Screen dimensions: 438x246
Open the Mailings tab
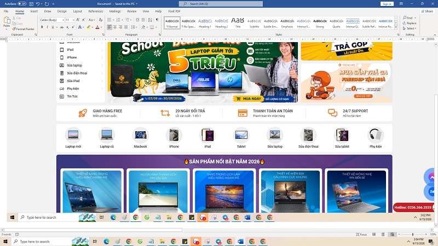(x=115, y=11)
